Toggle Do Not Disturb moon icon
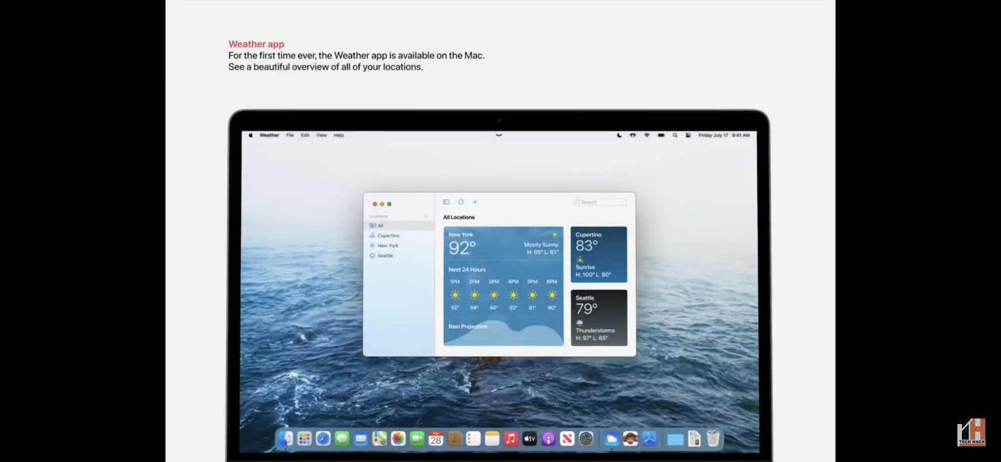Screen dimensions: 1001x462 619,135
